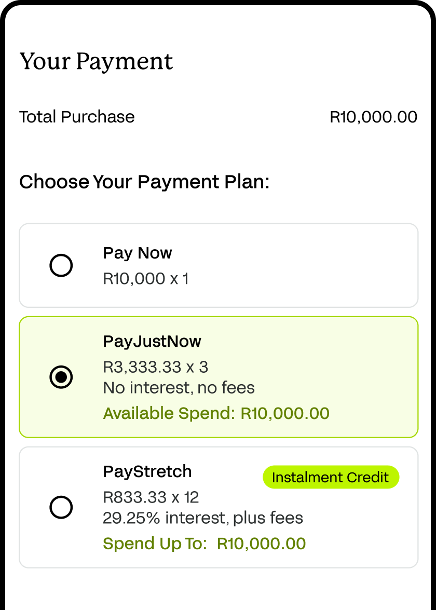Click the R10,000 x 1 text
This screenshot has height=610, width=436.
[x=146, y=279]
